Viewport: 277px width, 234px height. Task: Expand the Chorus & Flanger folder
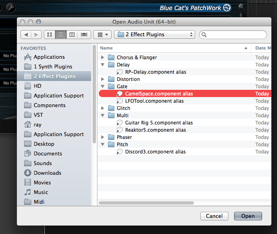103,58
